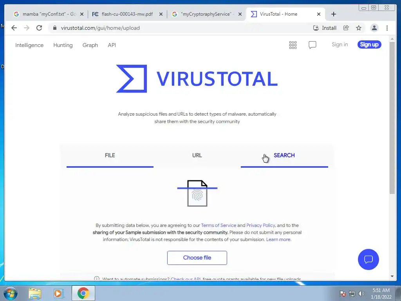Close the "myCryptoraphyService" tab

point(240,15)
